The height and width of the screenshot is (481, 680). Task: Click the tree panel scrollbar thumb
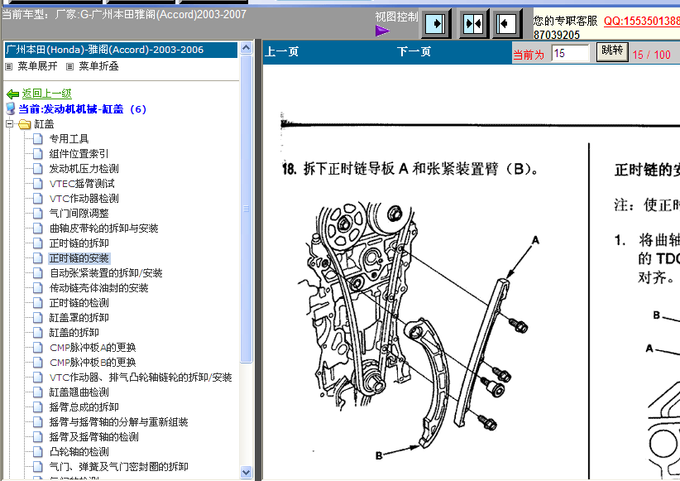pyautogui.click(x=246, y=209)
